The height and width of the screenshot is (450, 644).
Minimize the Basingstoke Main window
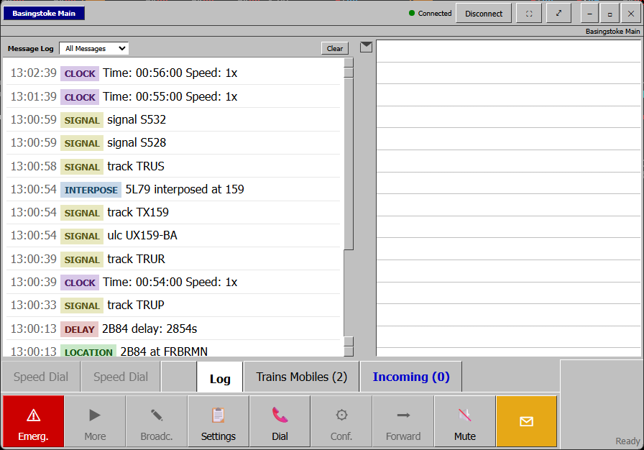(590, 13)
